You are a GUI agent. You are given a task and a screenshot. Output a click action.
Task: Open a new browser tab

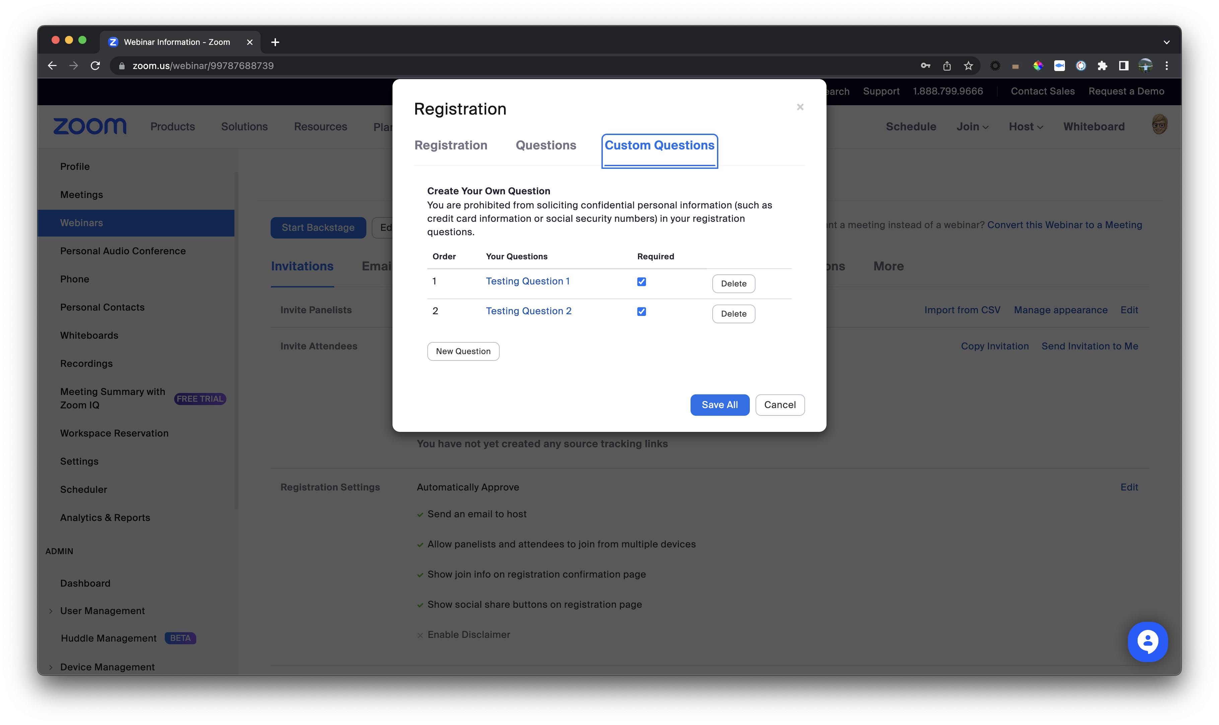(x=275, y=42)
